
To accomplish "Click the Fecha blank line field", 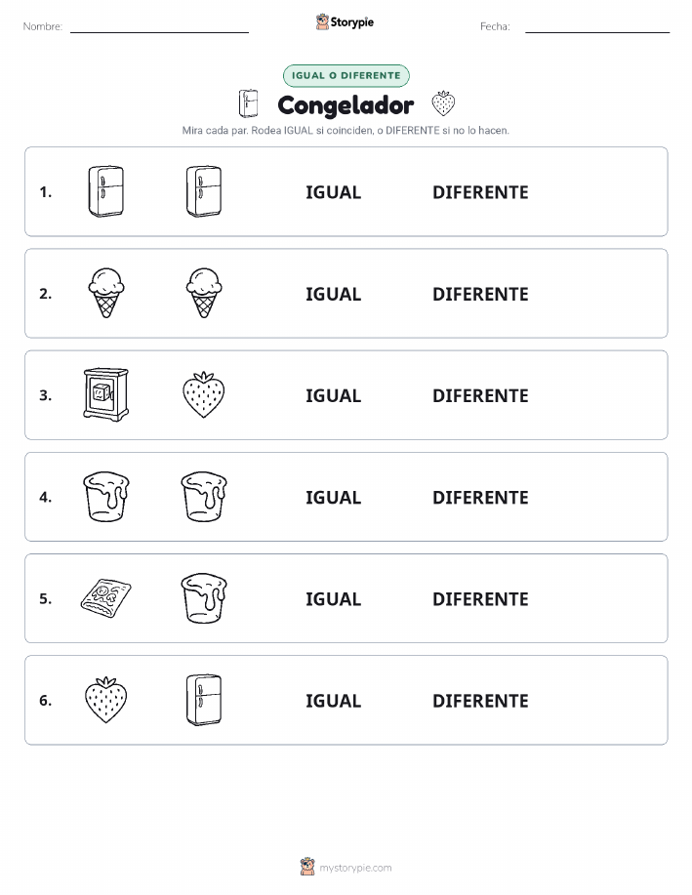I will (x=597, y=26).
